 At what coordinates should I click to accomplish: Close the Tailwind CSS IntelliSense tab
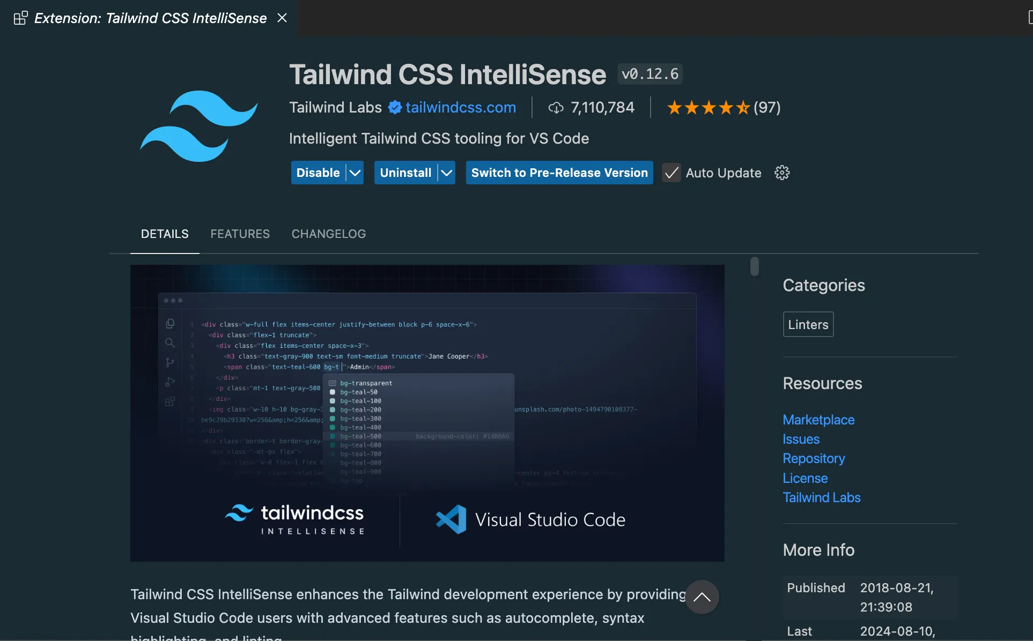pos(282,18)
